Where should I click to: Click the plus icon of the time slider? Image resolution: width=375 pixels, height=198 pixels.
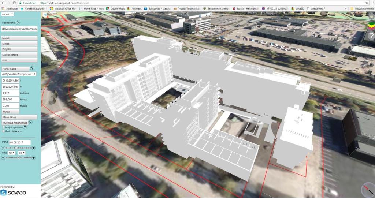coord(33,158)
